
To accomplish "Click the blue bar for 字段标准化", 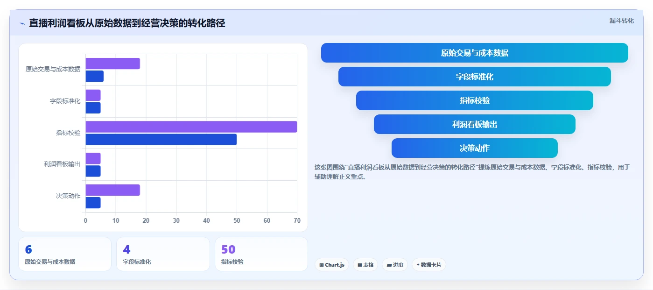I will coord(93,108).
